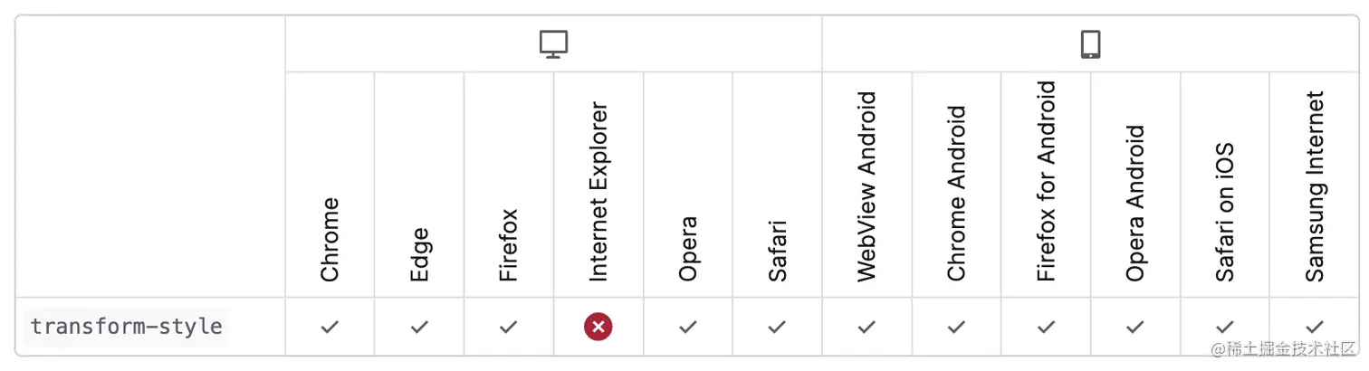Click the Firefox for Android support checkmark
Screen dimensions: 1369x371
[x=1046, y=327]
